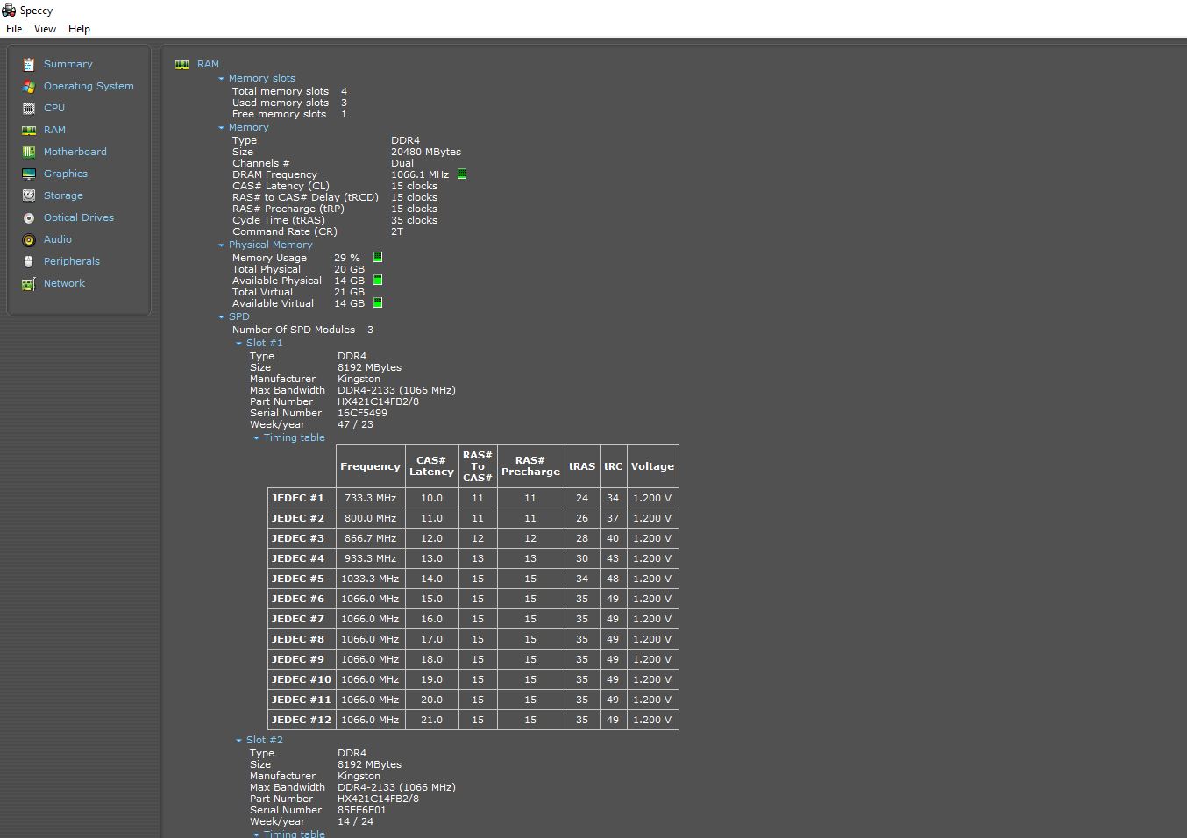Click the Audio speaker icon

click(x=29, y=239)
